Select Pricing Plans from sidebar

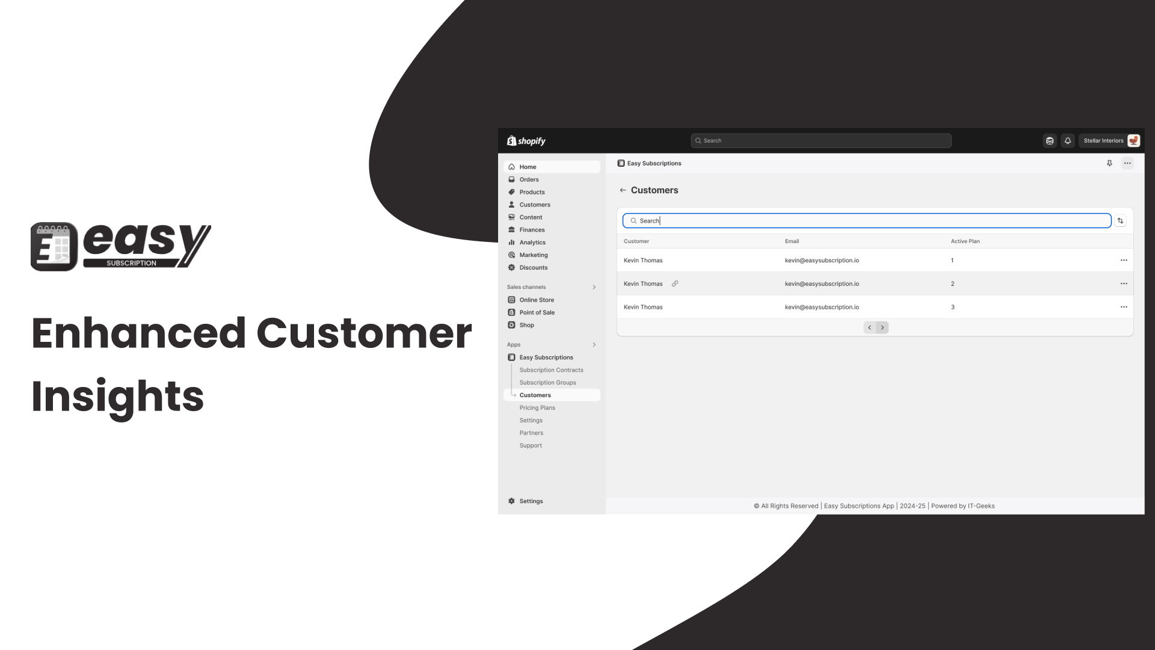tap(537, 407)
